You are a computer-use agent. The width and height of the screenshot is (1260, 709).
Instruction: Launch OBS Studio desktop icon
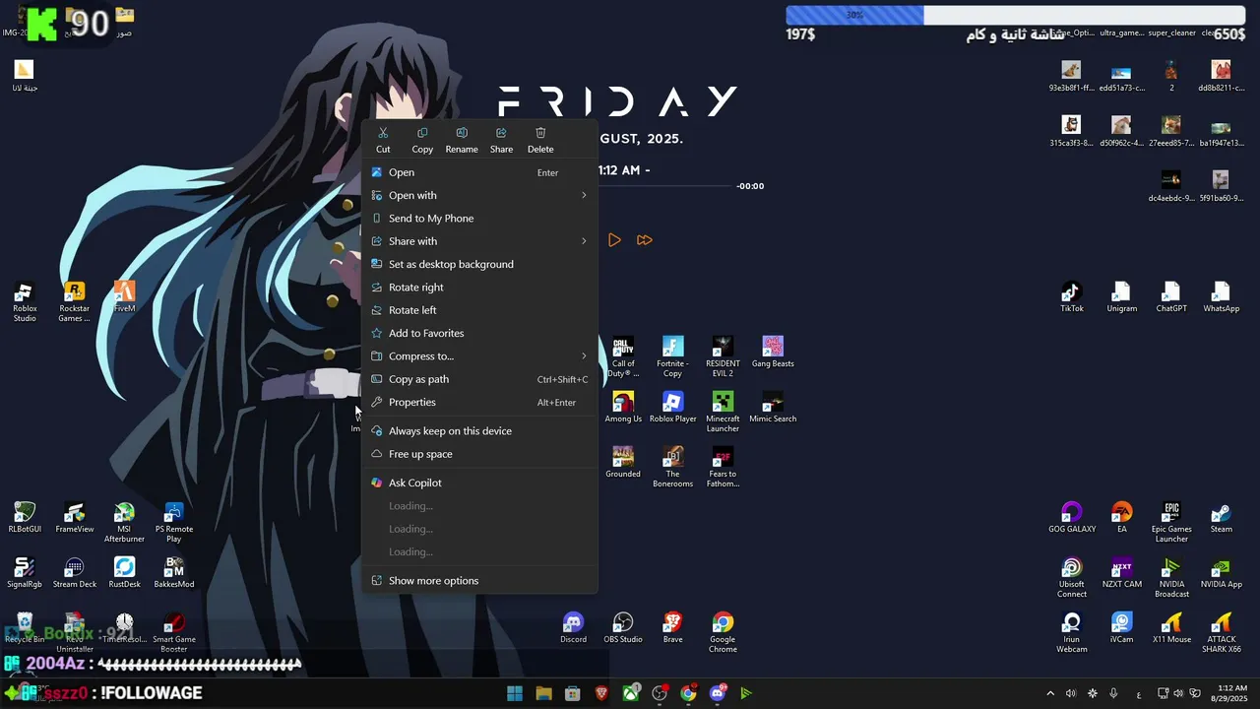pyautogui.click(x=623, y=627)
